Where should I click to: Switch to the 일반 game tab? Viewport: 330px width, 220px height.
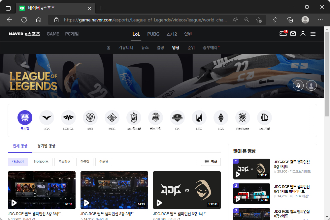(x=188, y=34)
